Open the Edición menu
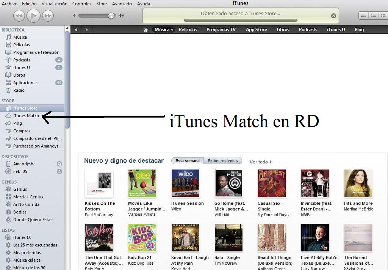The height and width of the screenshot is (270, 388). [29, 4]
